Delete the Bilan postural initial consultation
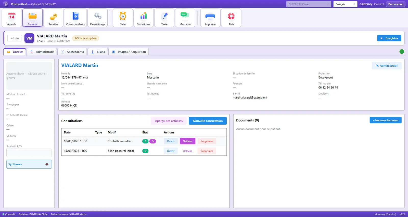Screen dimensions: 408x217 coord(207,151)
